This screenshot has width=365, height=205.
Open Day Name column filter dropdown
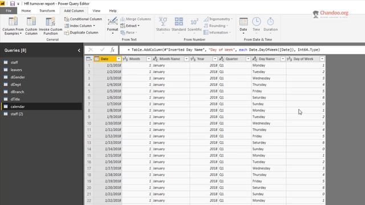(283, 59)
